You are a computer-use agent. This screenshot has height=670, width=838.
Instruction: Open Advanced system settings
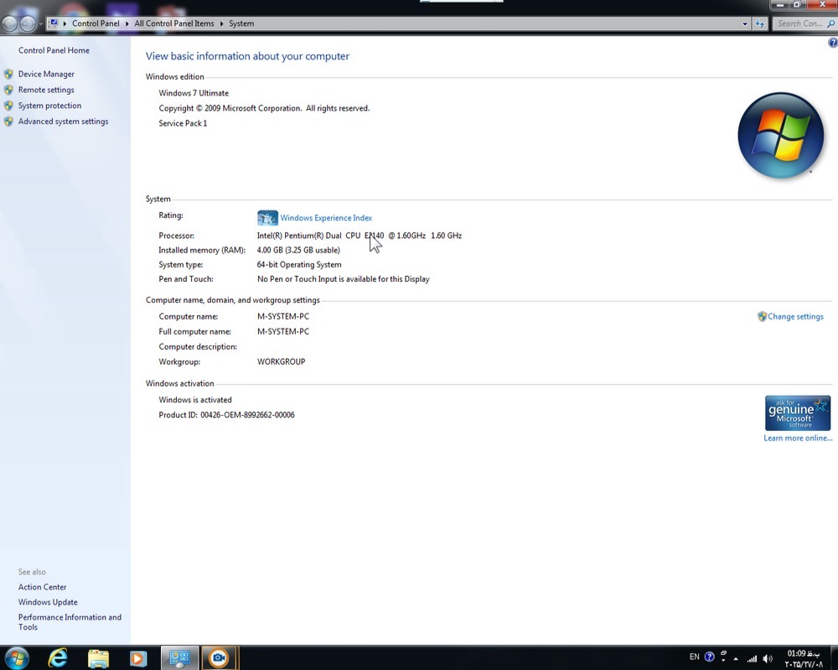(x=63, y=122)
